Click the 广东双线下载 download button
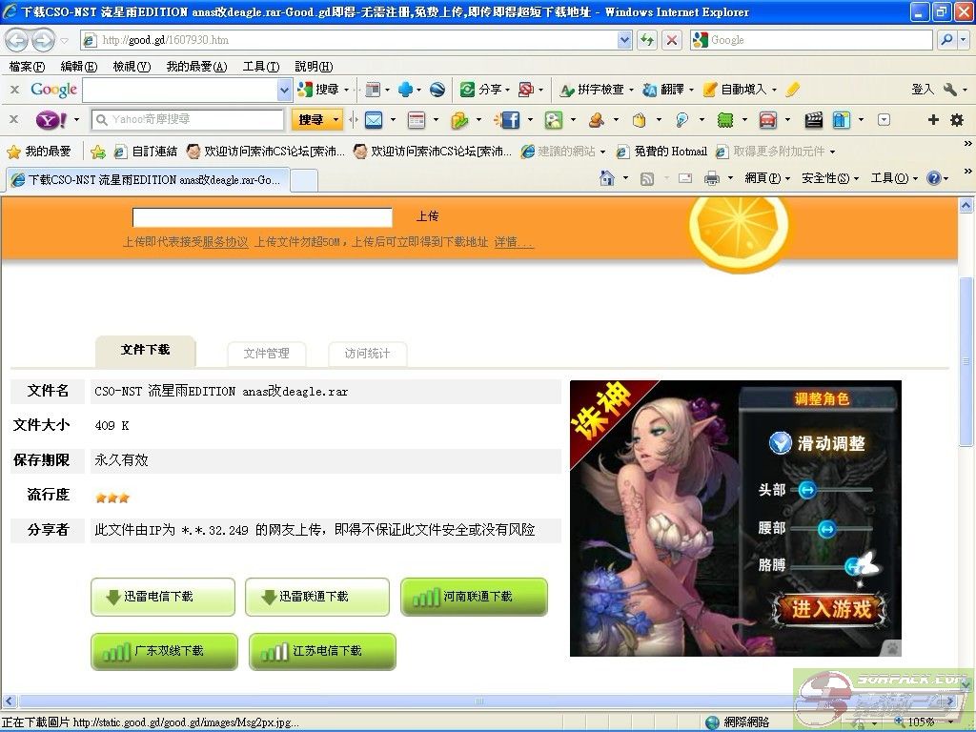Viewport: 976px width, 732px height. pyautogui.click(x=163, y=652)
